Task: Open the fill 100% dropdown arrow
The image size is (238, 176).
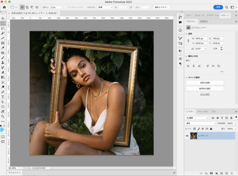Action: 236,129
